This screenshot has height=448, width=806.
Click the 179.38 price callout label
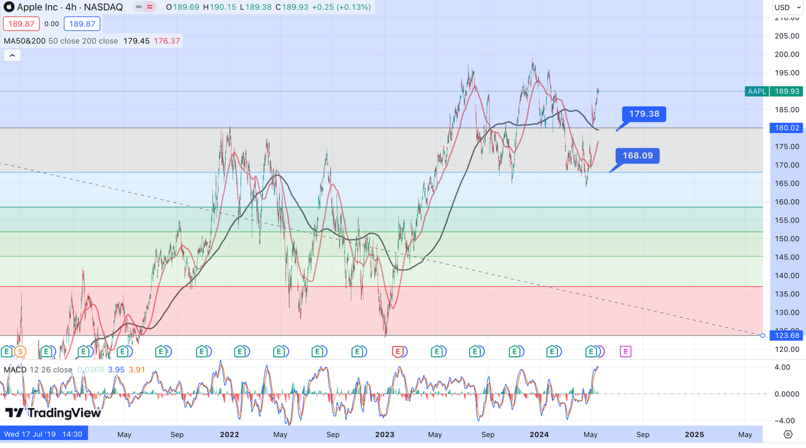644,114
